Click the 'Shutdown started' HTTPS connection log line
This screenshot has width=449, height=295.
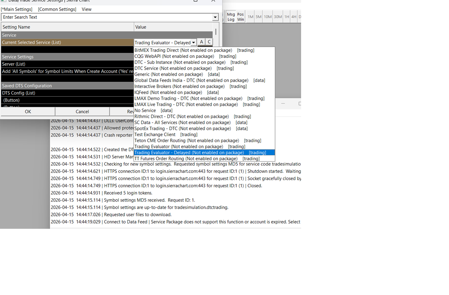pos(175,171)
